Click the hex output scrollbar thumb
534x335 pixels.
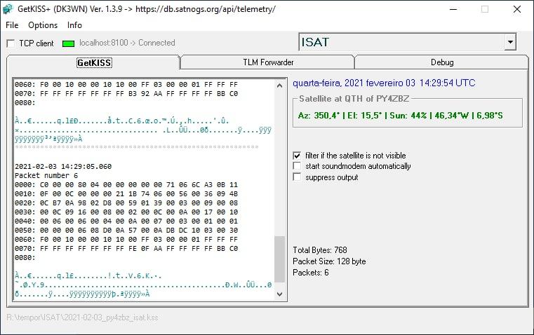point(279,259)
